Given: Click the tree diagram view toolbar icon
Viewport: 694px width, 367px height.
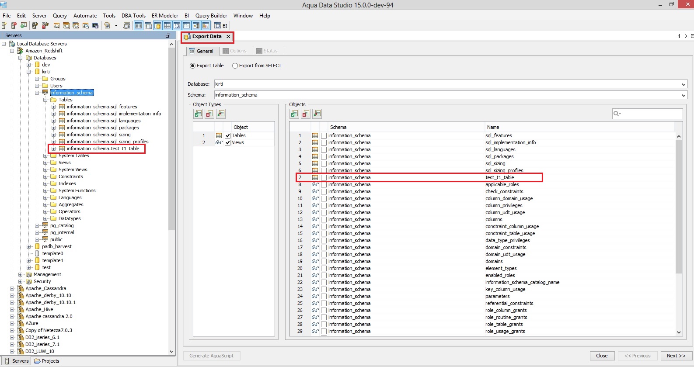Looking at the screenshot, I should pos(196,26).
